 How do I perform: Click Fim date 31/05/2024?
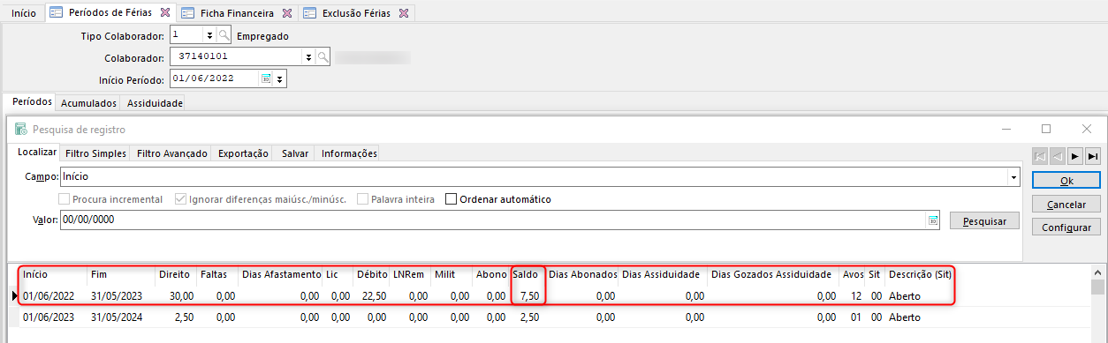[116, 317]
